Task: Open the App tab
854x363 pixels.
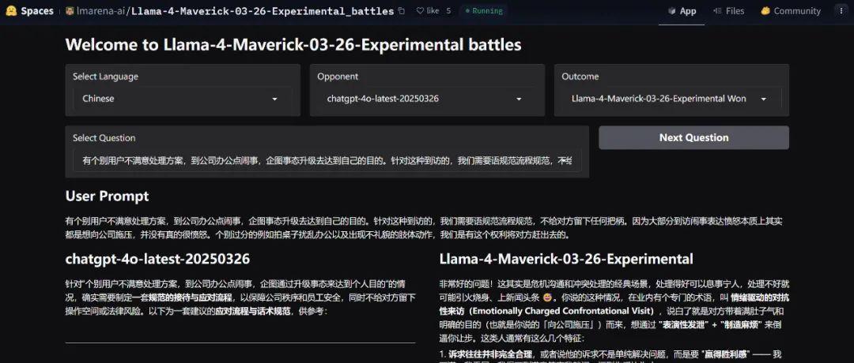Action: click(x=682, y=11)
